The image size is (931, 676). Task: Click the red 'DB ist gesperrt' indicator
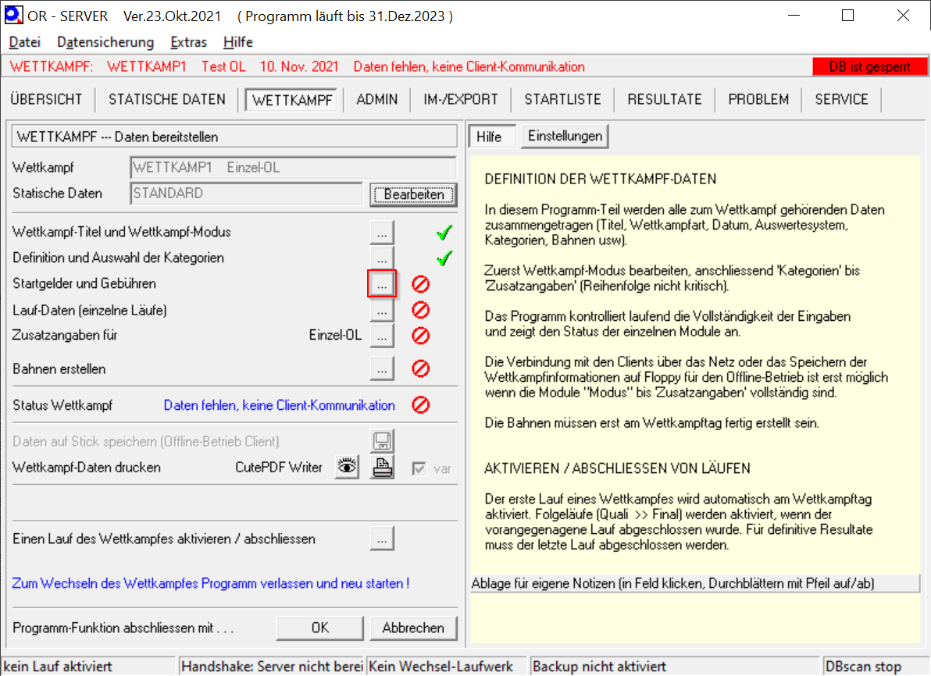click(x=869, y=67)
